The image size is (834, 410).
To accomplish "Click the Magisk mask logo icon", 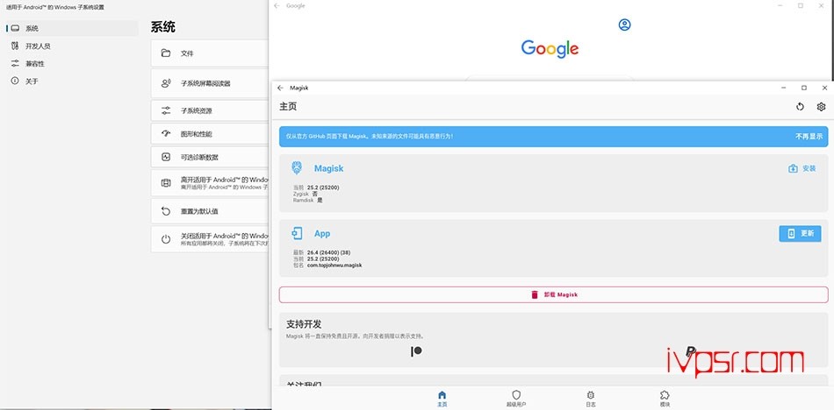I will [x=297, y=168].
